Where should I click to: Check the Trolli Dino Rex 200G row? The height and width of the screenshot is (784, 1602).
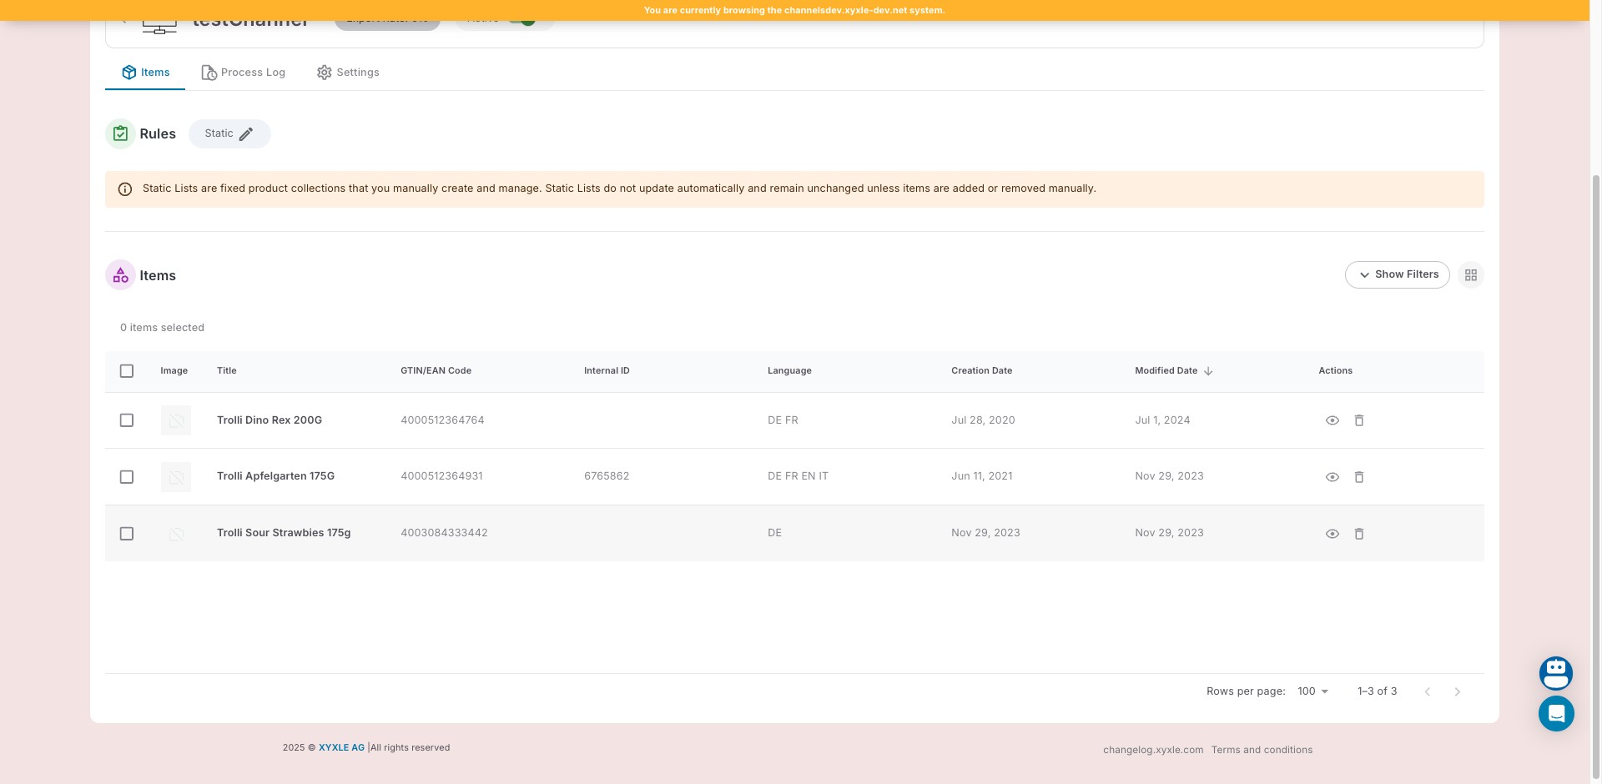tap(127, 420)
